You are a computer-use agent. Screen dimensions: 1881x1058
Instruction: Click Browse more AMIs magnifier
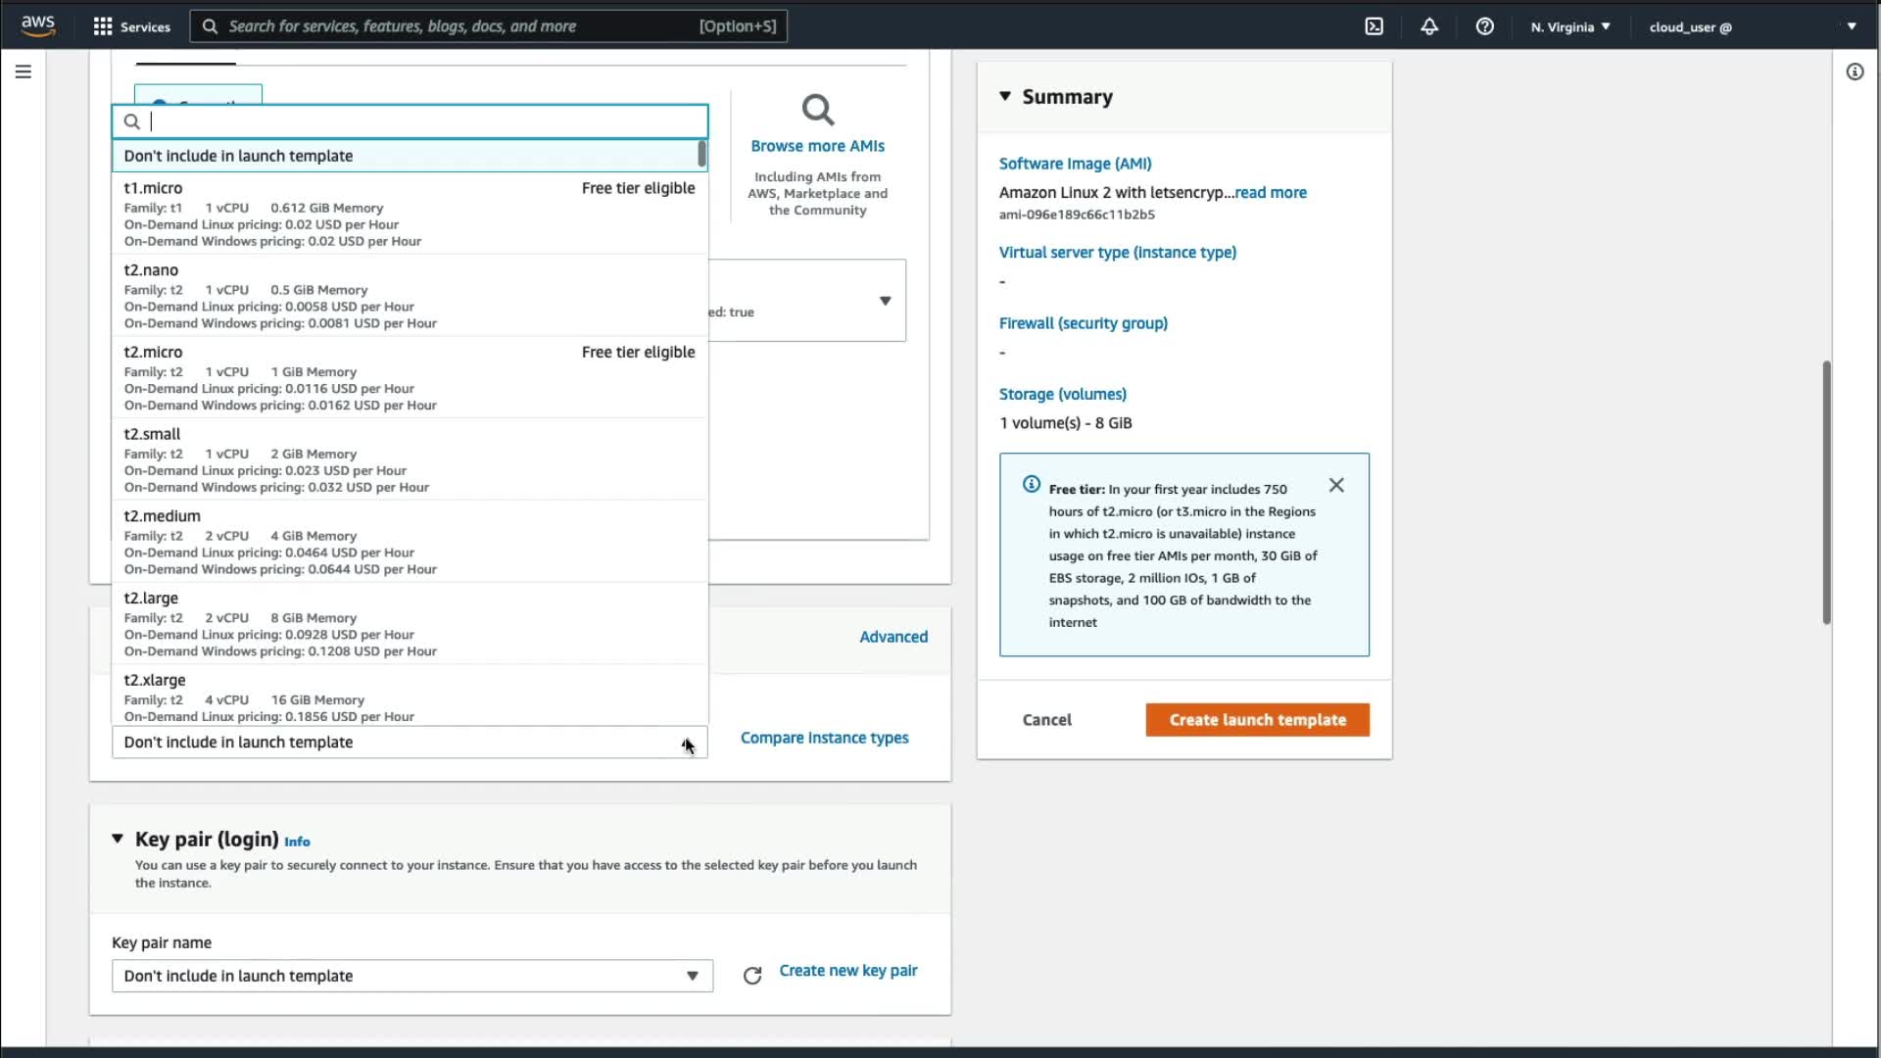coord(817,110)
